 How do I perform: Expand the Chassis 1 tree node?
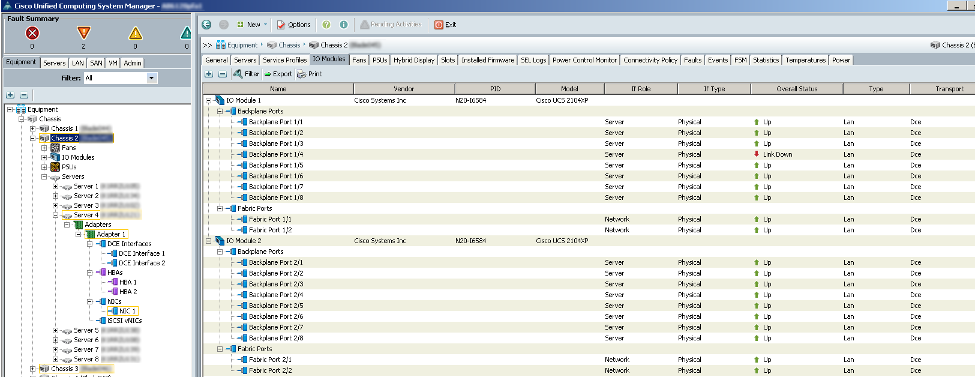pos(33,128)
